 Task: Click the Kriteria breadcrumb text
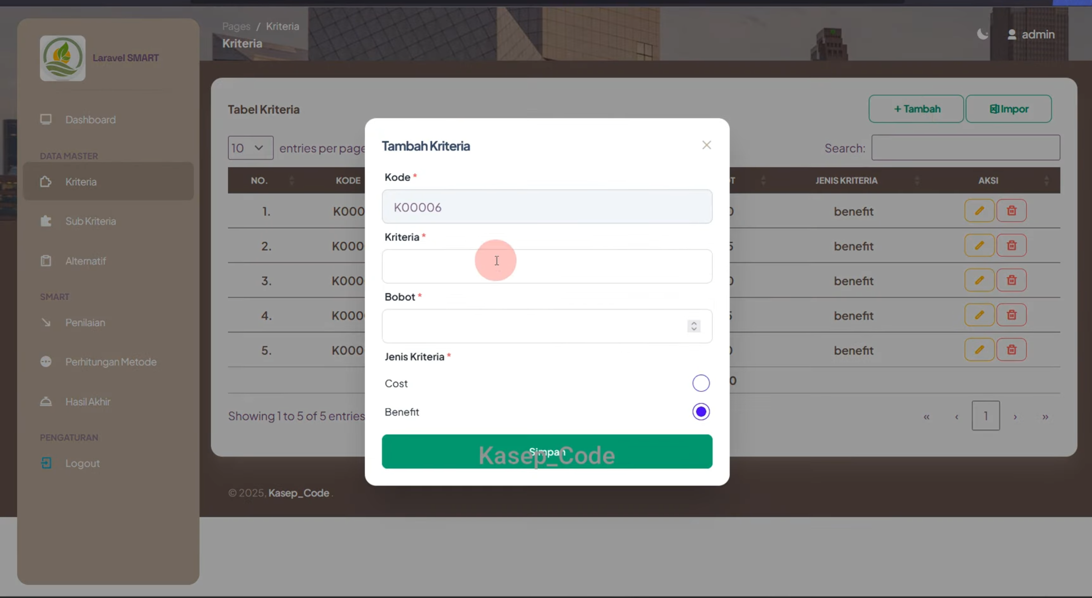[282, 26]
